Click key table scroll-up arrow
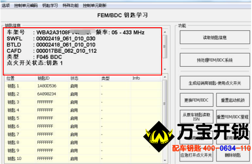This screenshot has width=252, height=164. pos(165,77)
